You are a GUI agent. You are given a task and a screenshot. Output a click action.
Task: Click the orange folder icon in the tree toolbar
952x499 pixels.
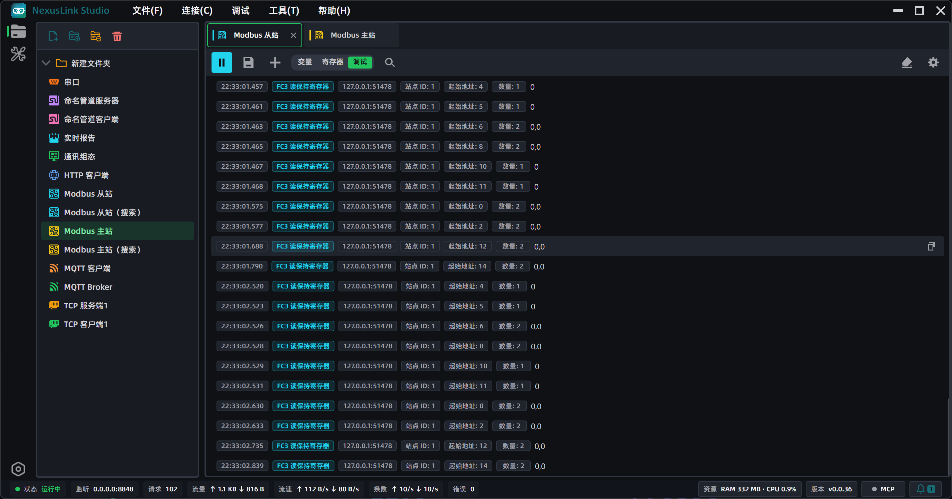[96, 36]
